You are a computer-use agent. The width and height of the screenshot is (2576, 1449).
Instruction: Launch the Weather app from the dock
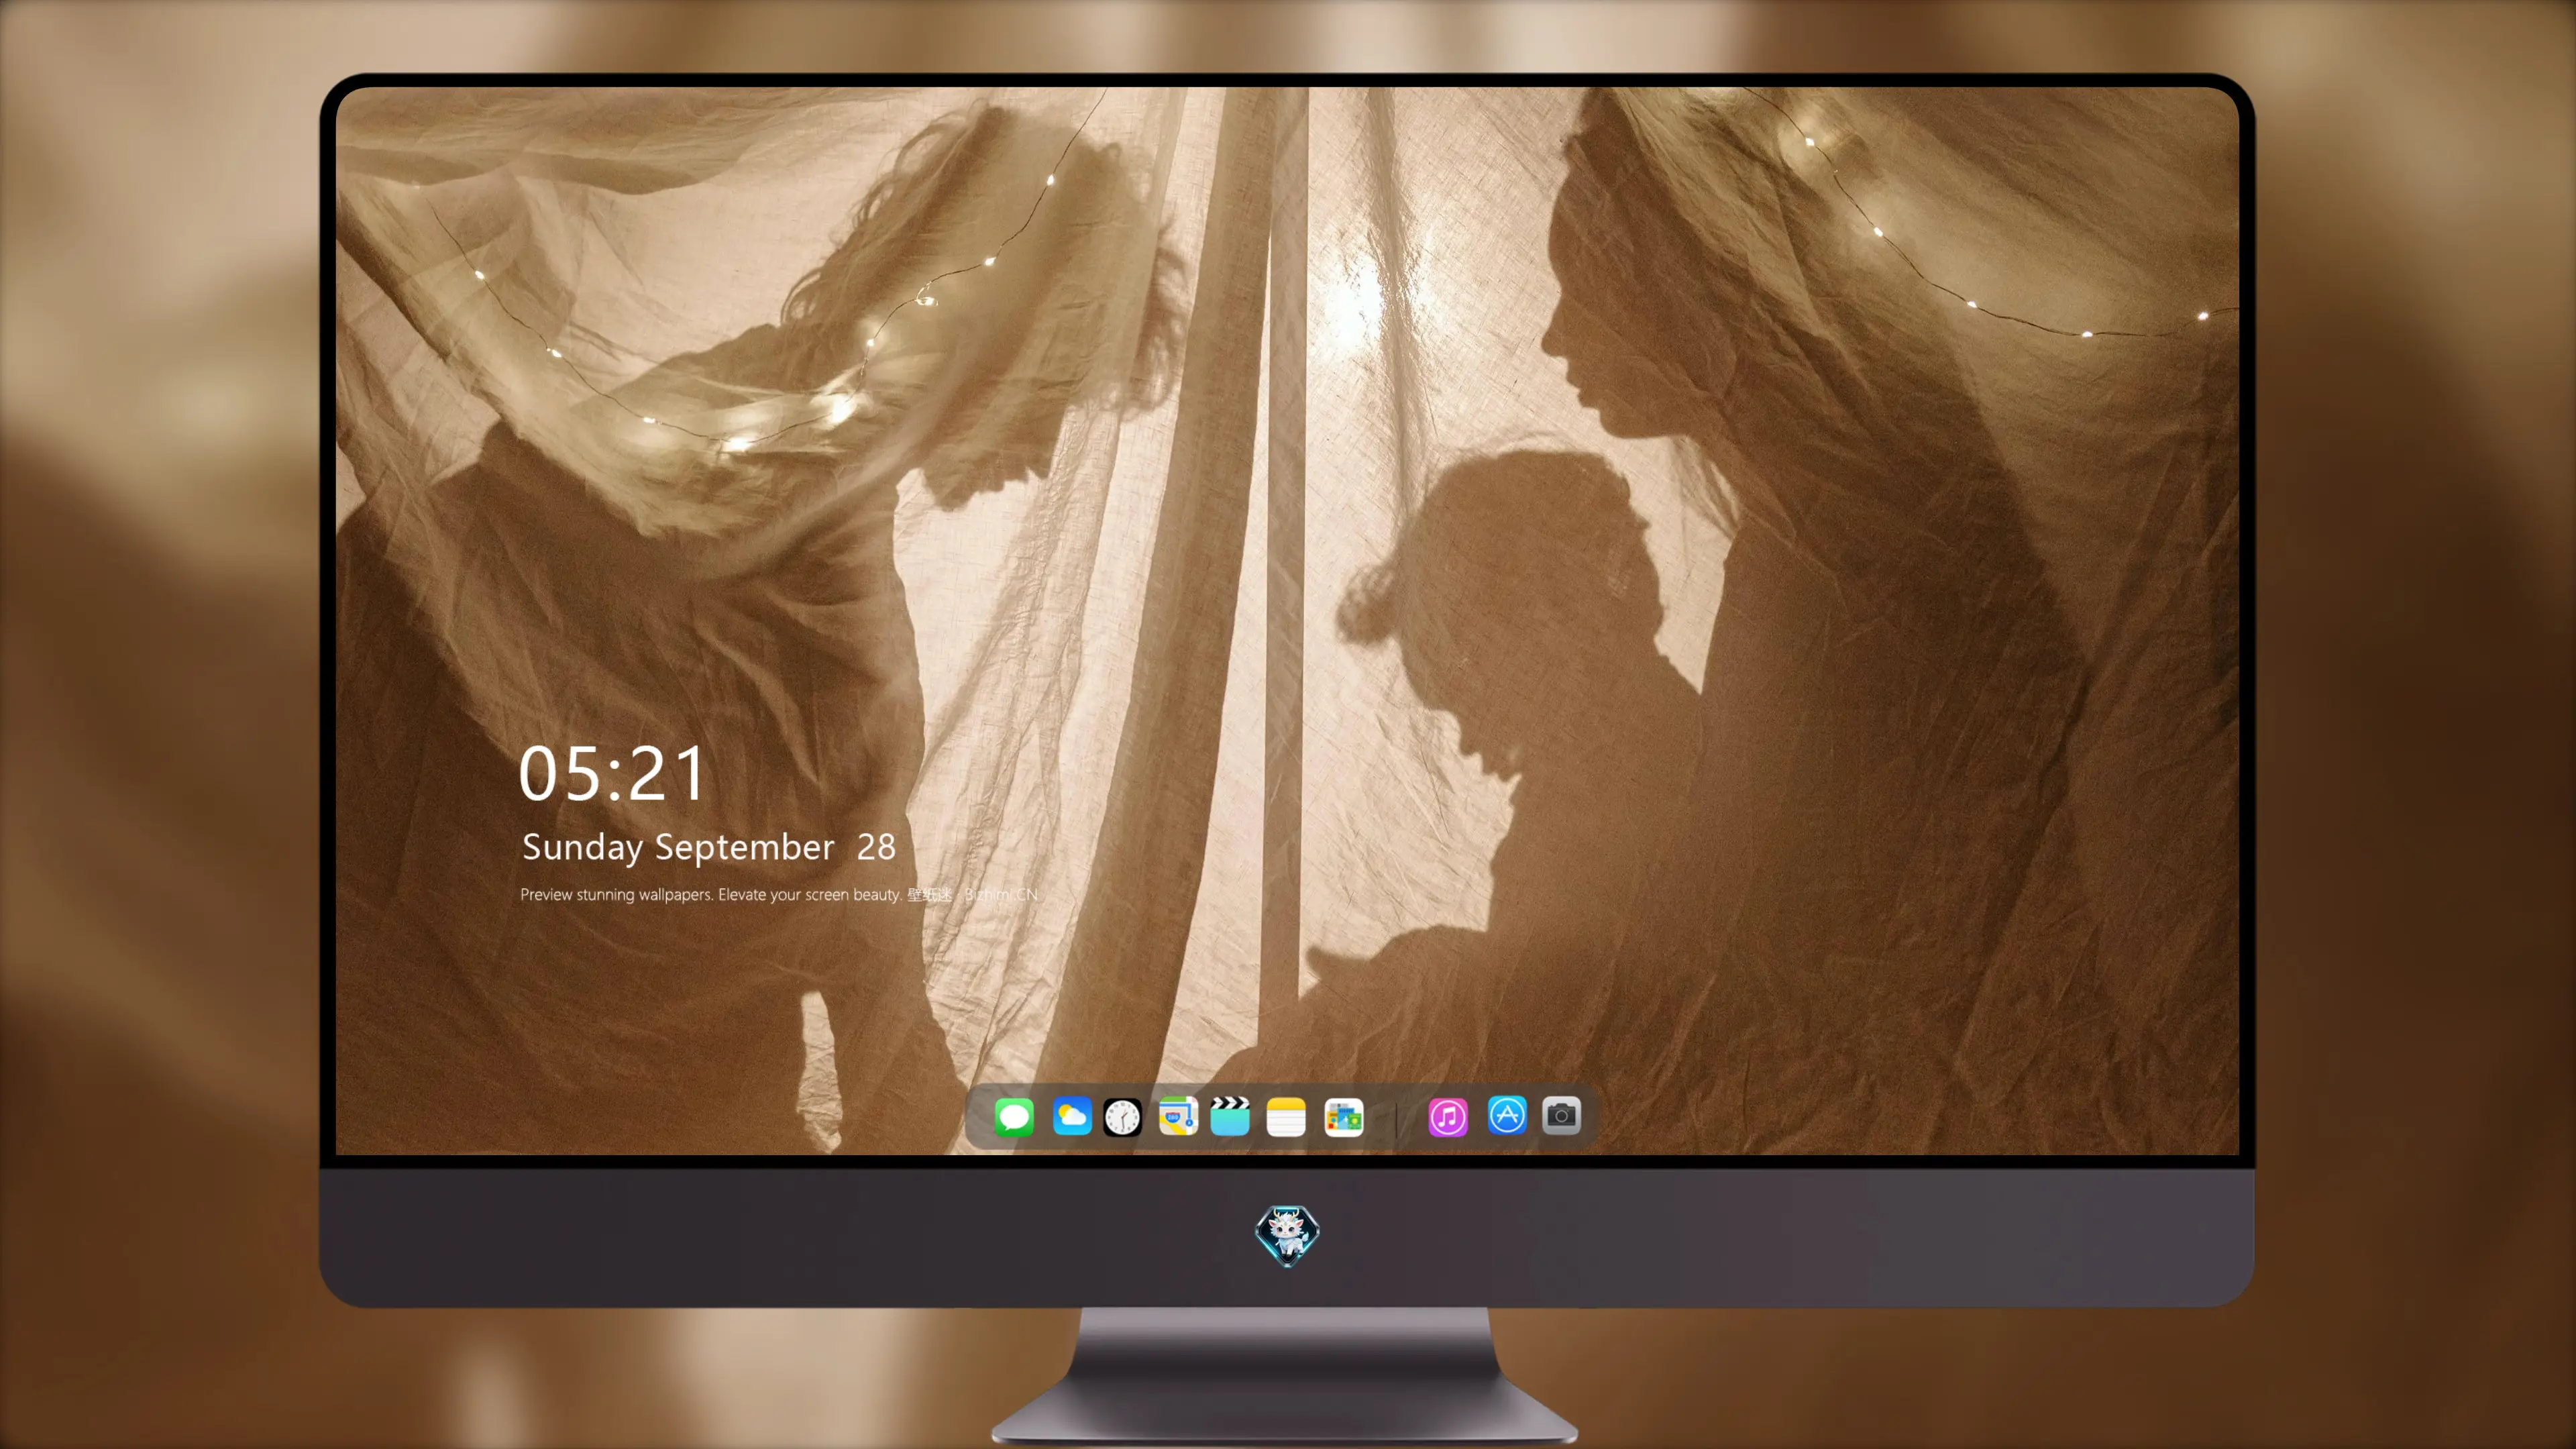[x=1072, y=1116]
